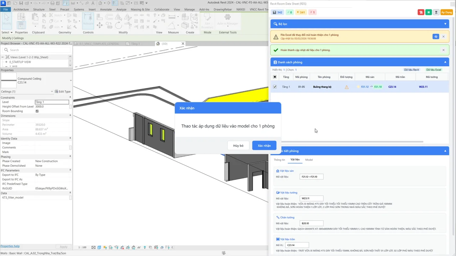Collapse the Bộ lọc filter panel
The width and height of the screenshot is (456, 256).
445,24
